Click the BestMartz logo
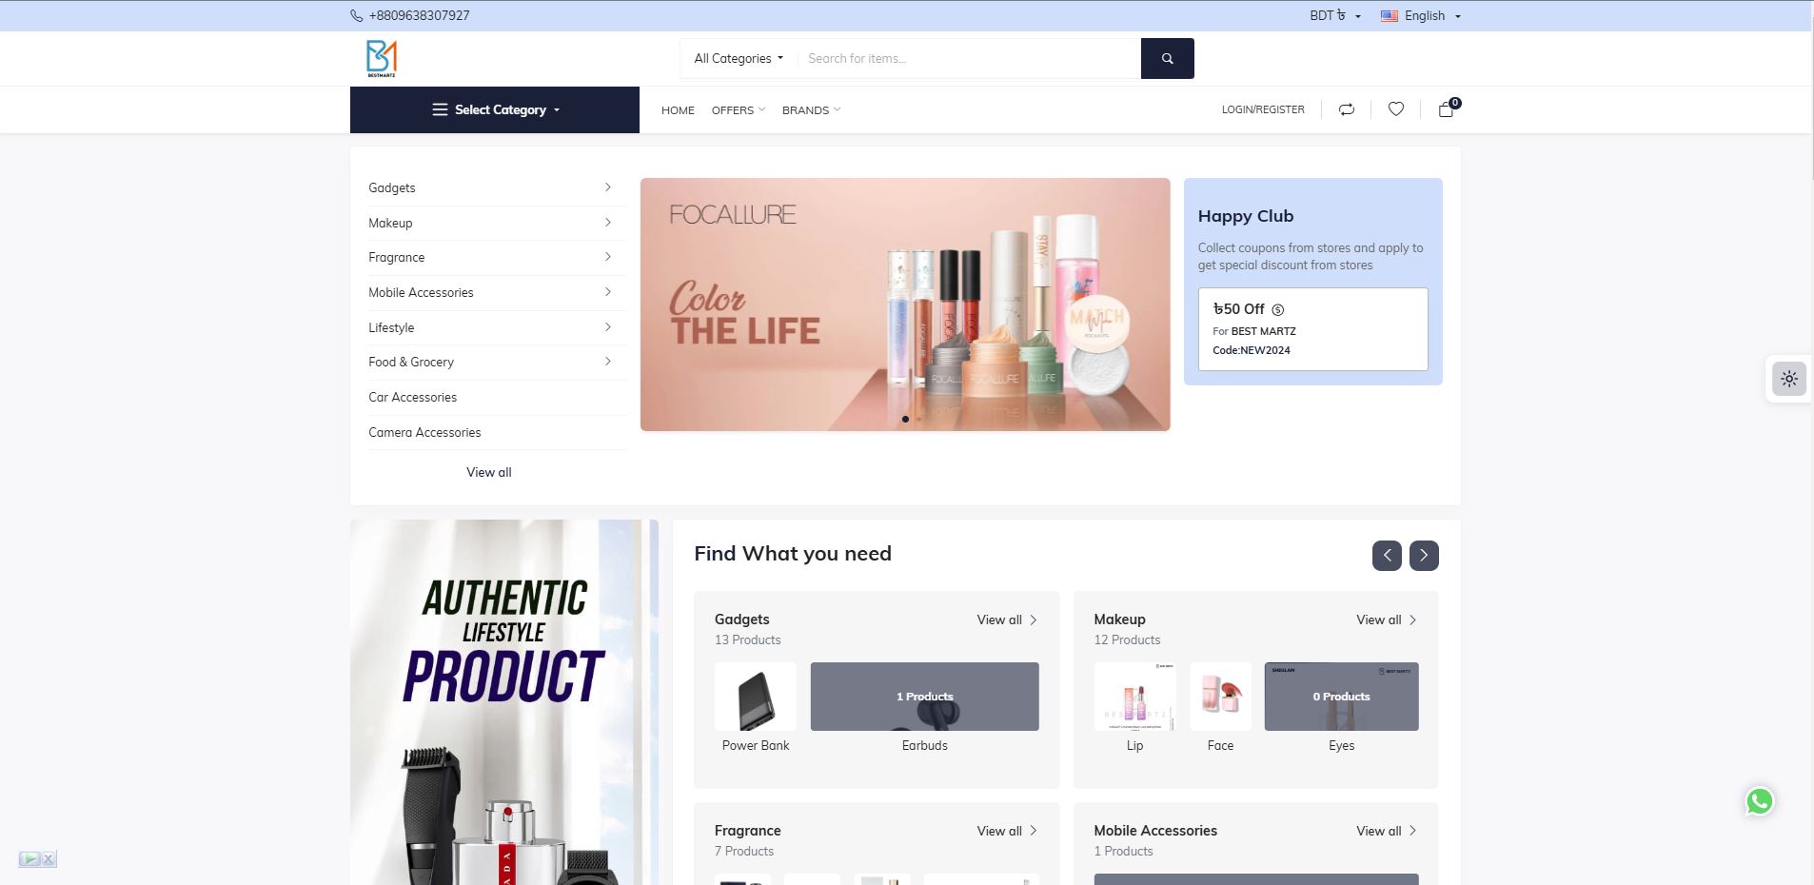This screenshot has width=1814, height=885. [382, 59]
